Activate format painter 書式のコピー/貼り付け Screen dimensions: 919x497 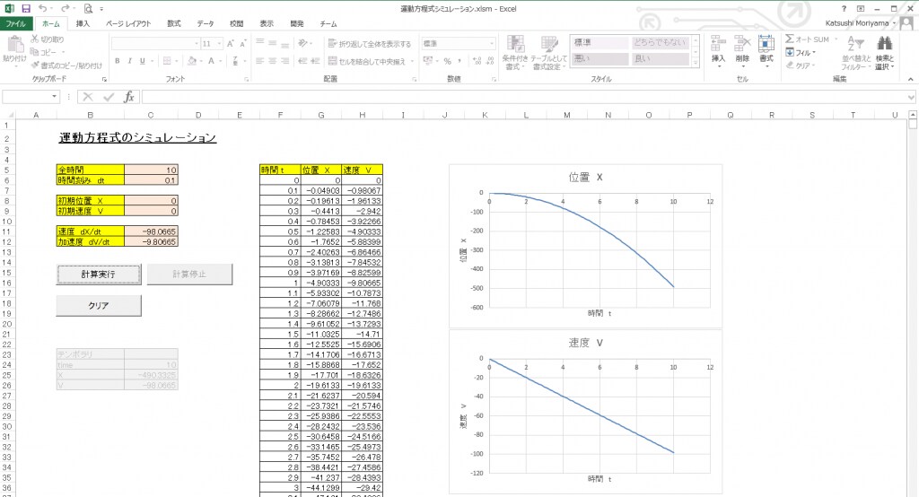66,65
